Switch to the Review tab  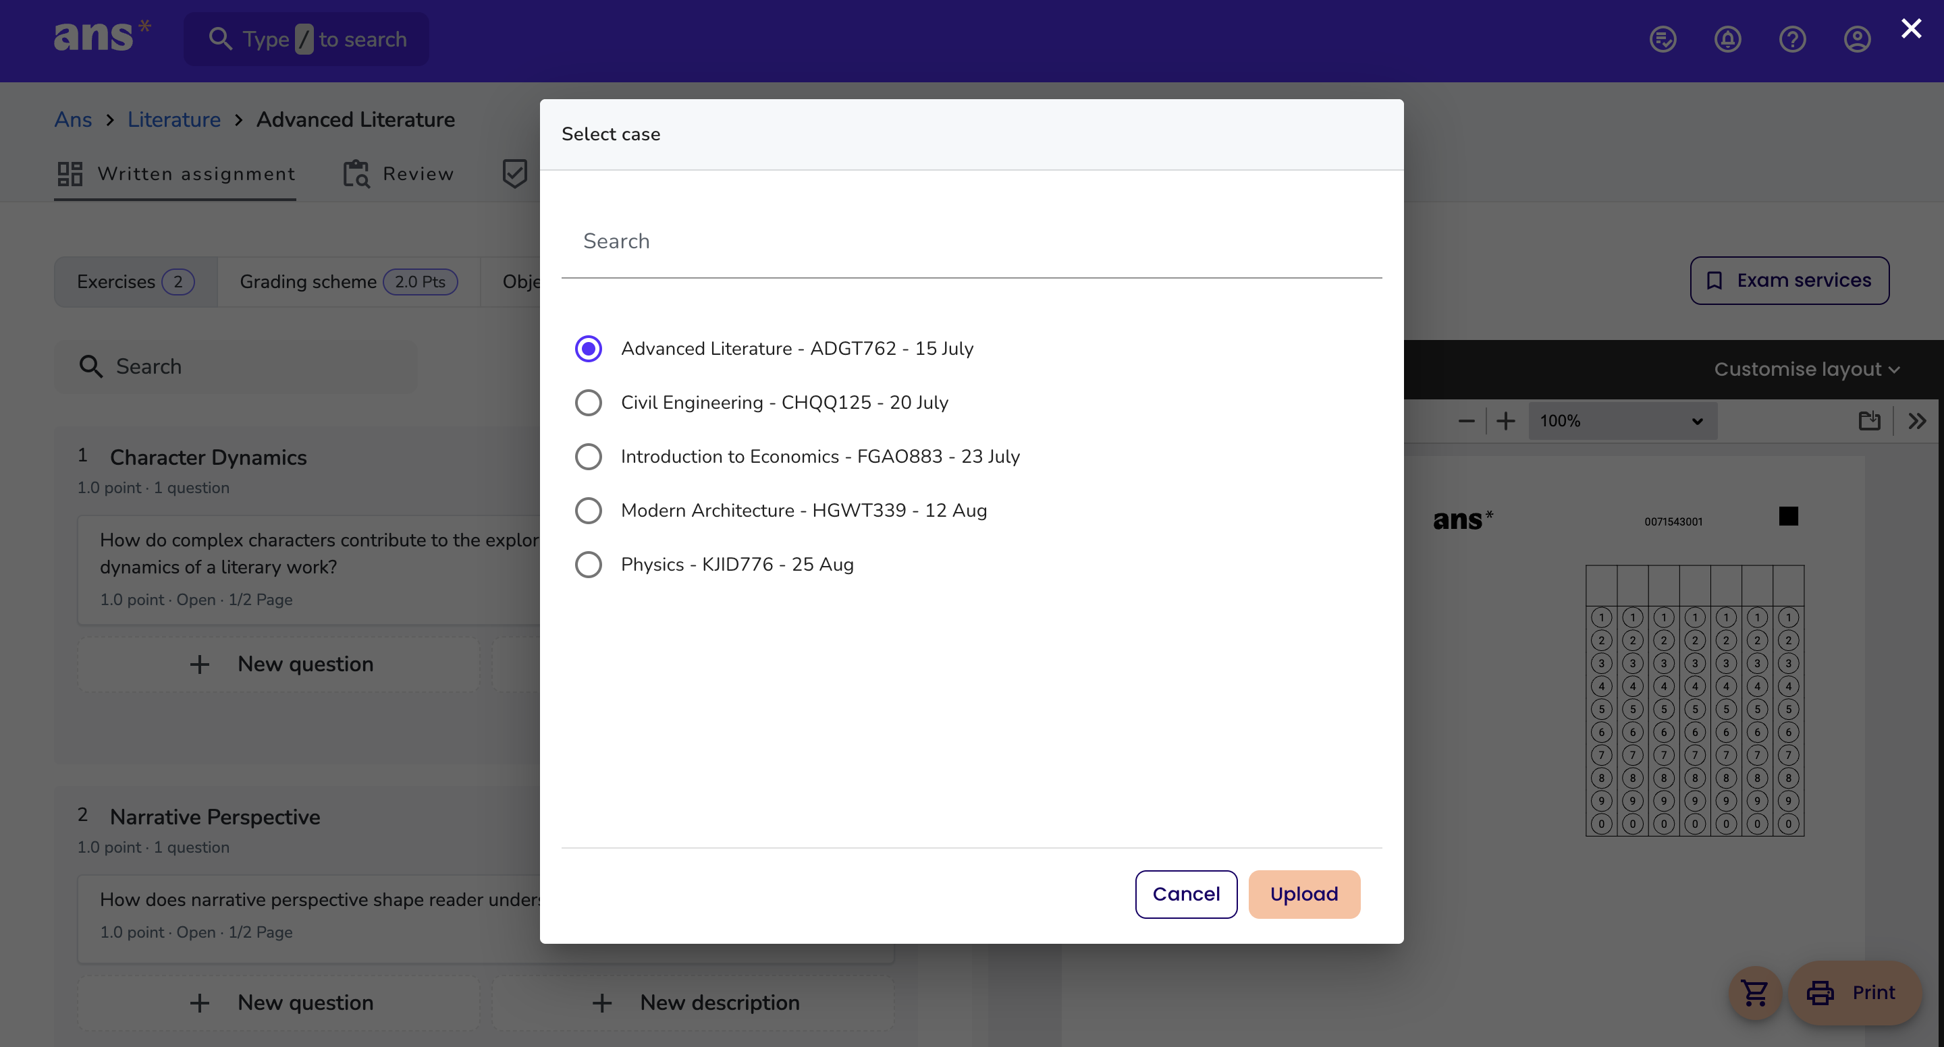[x=398, y=174]
